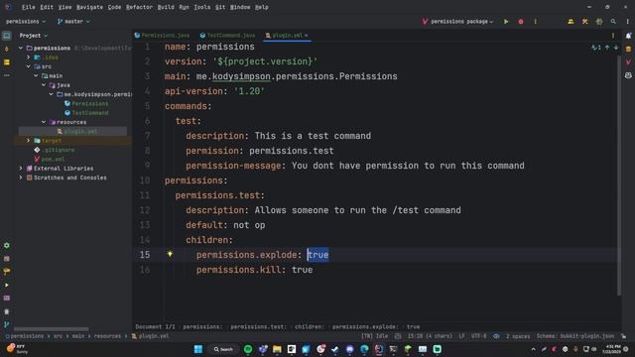The image size is (635, 357).
Task: Launch Spotify from the taskbar
Action: tap(248, 349)
